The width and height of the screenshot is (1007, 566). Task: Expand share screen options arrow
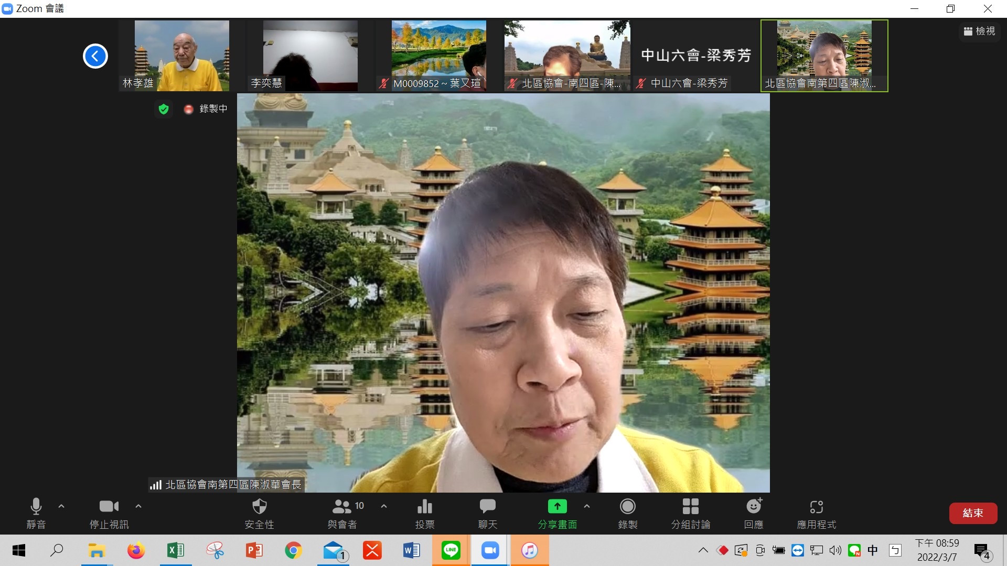(587, 506)
